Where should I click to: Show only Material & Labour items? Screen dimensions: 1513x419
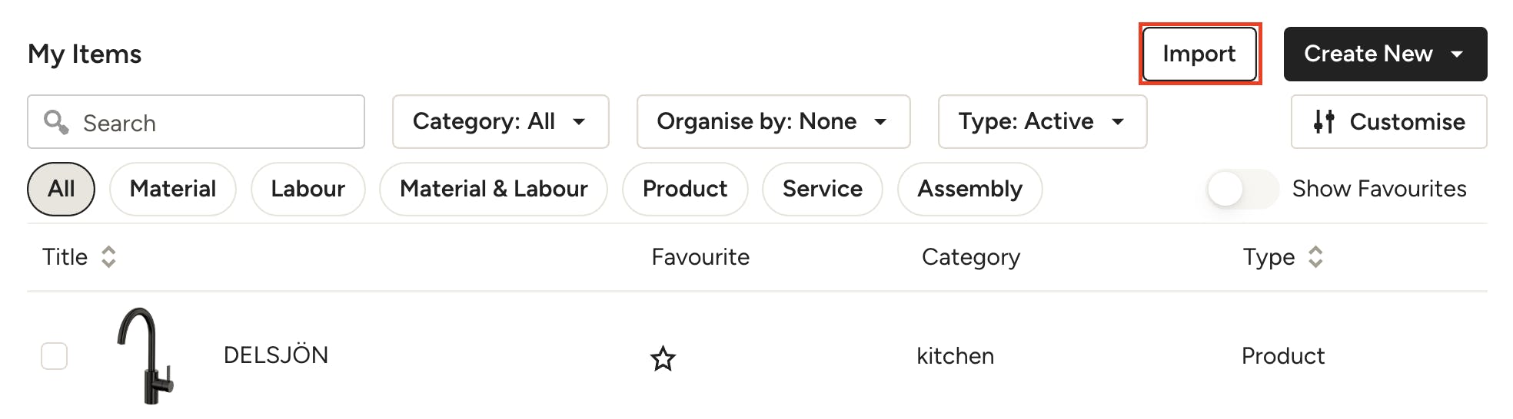pyautogui.click(x=494, y=189)
